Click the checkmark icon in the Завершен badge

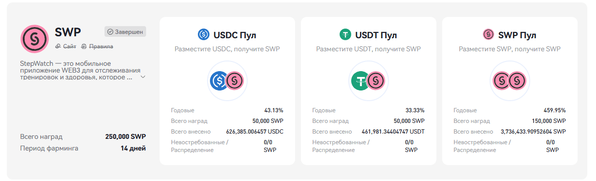[x=110, y=32]
